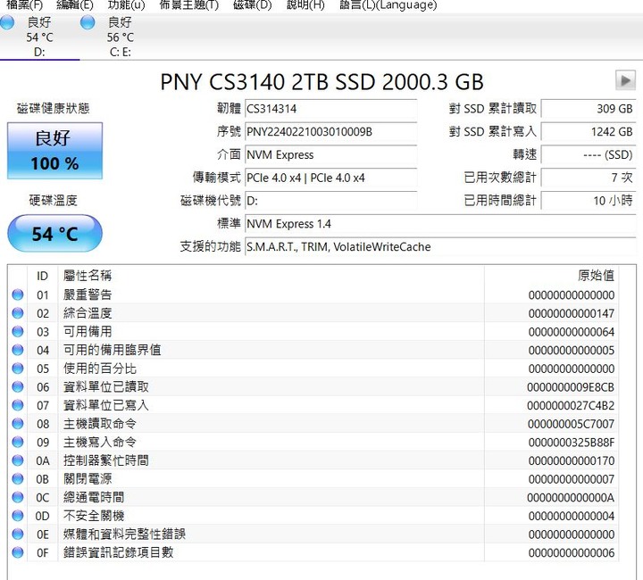
Task: Click raw value 00000000000064
Action: (x=572, y=332)
